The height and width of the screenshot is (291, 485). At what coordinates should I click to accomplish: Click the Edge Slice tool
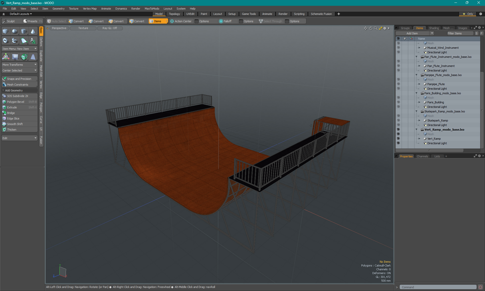(13, 118)
